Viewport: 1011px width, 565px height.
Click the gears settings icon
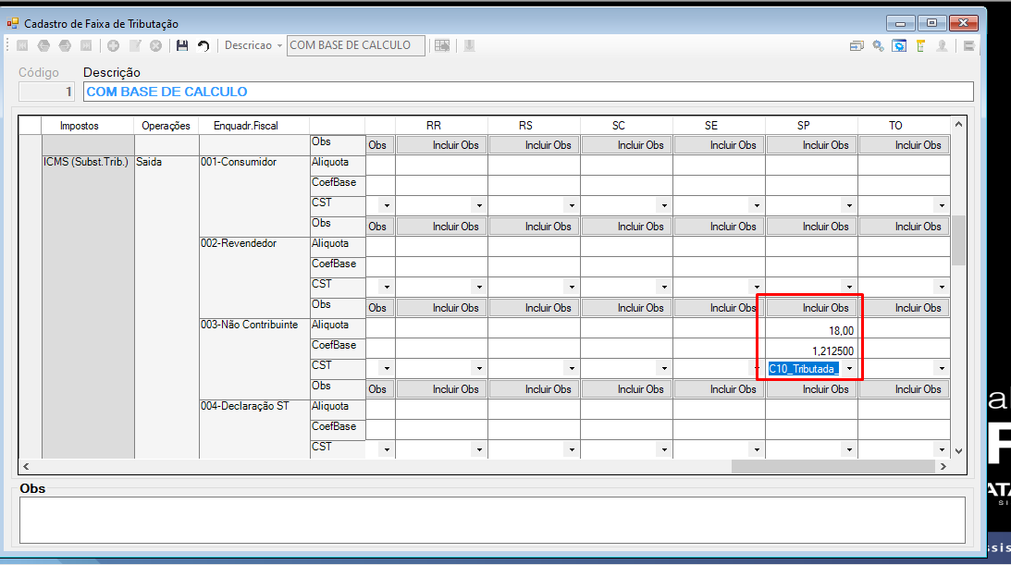point(878,45)
